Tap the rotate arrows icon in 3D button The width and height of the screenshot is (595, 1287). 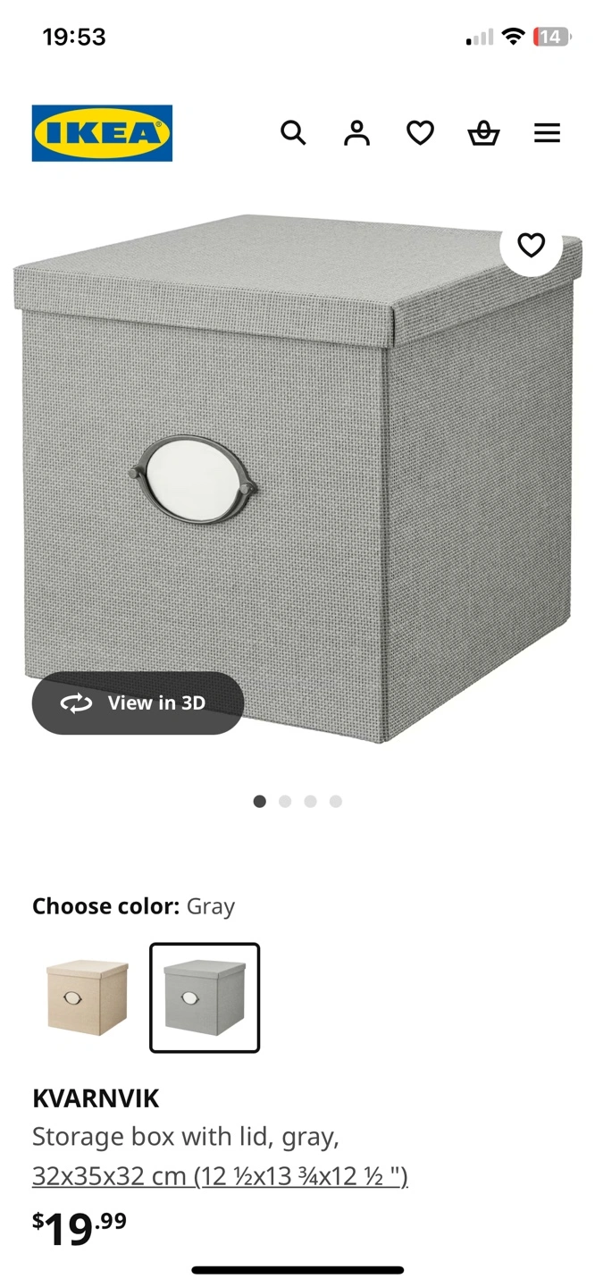[x=76, y=703]
